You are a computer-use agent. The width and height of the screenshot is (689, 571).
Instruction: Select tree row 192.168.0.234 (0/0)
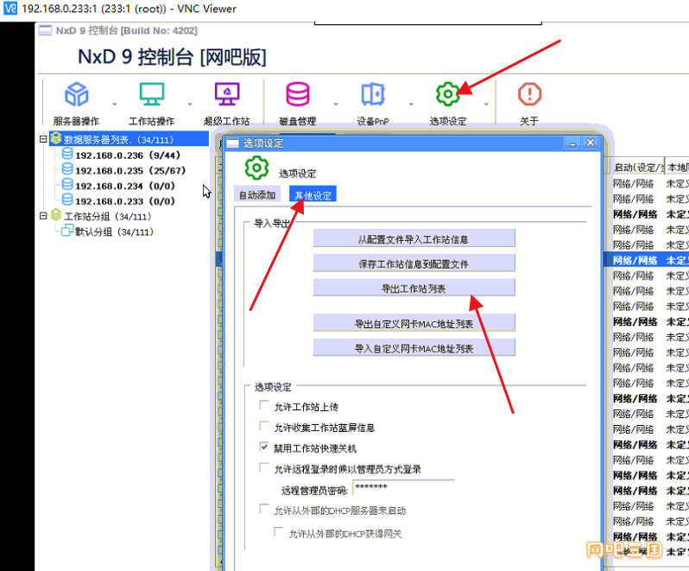(125, 186)
